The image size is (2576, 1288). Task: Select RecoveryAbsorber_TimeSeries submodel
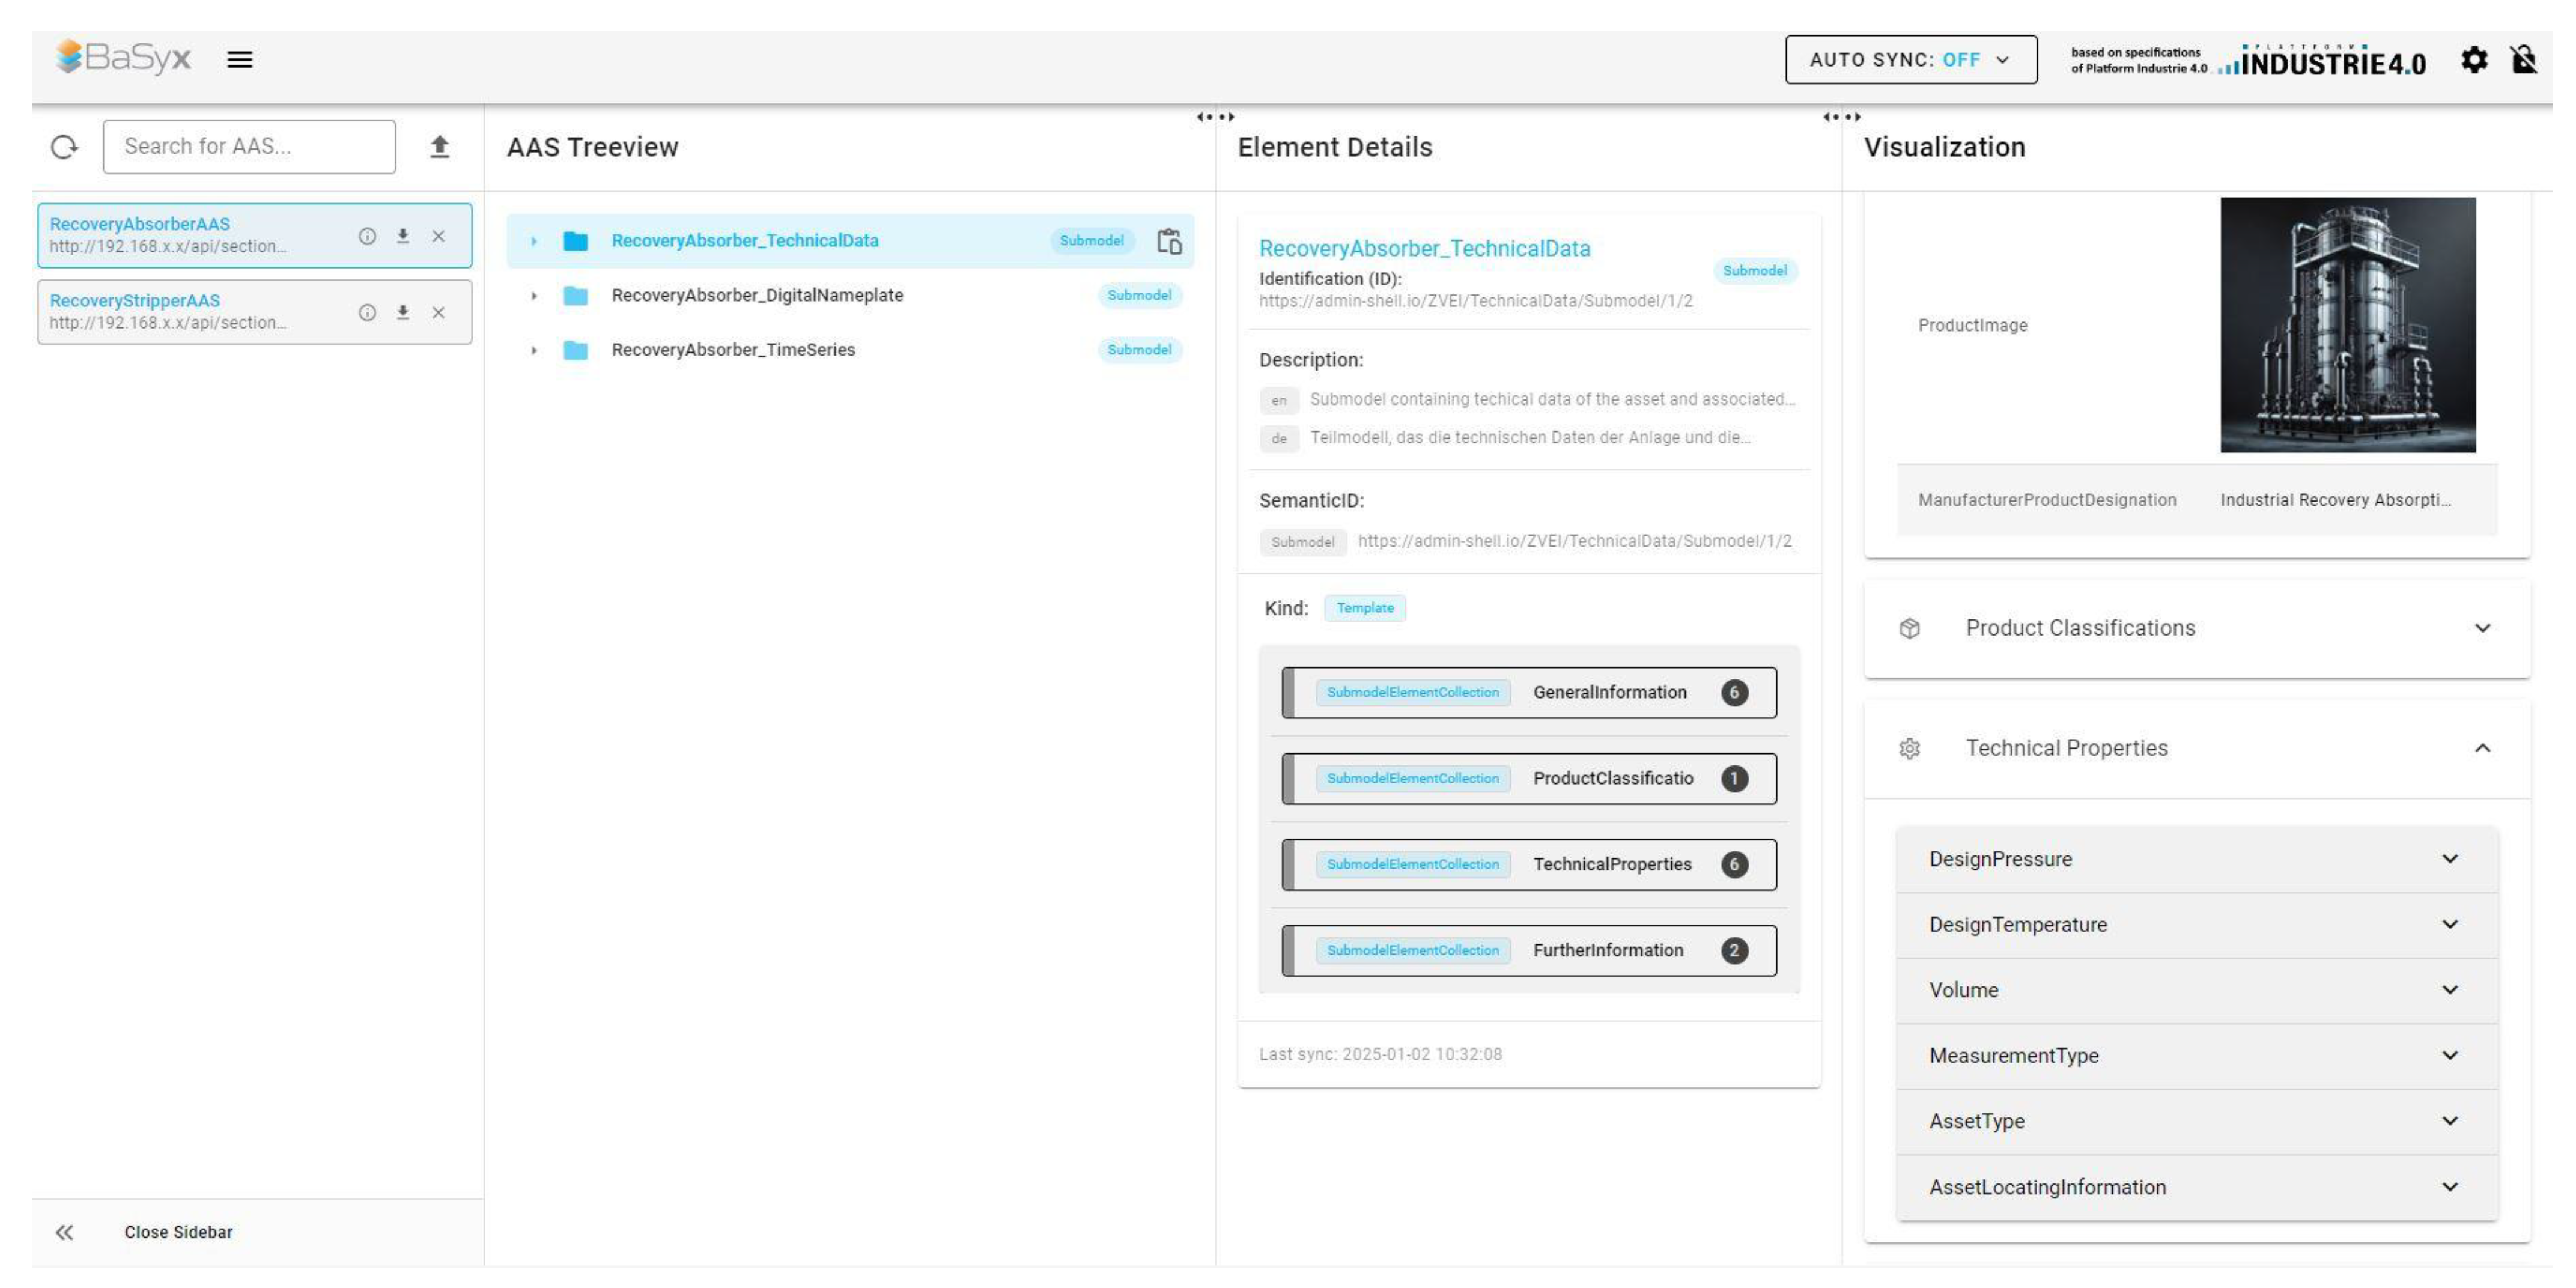[x=733, y=350]
